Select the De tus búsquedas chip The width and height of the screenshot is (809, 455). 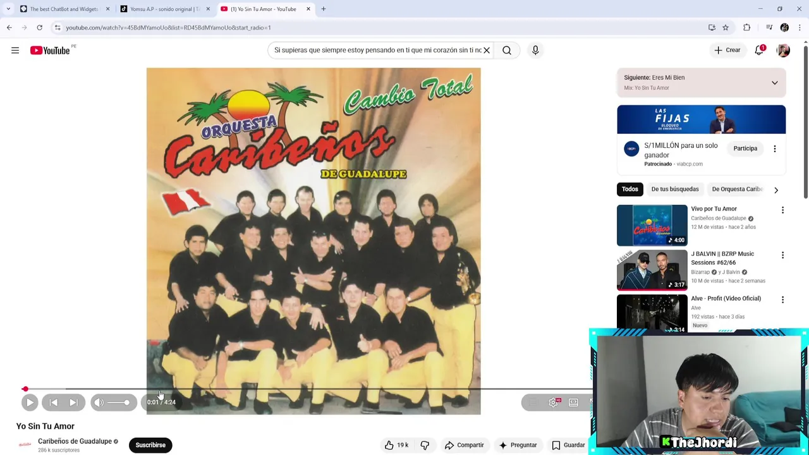[x=675, y=189]
